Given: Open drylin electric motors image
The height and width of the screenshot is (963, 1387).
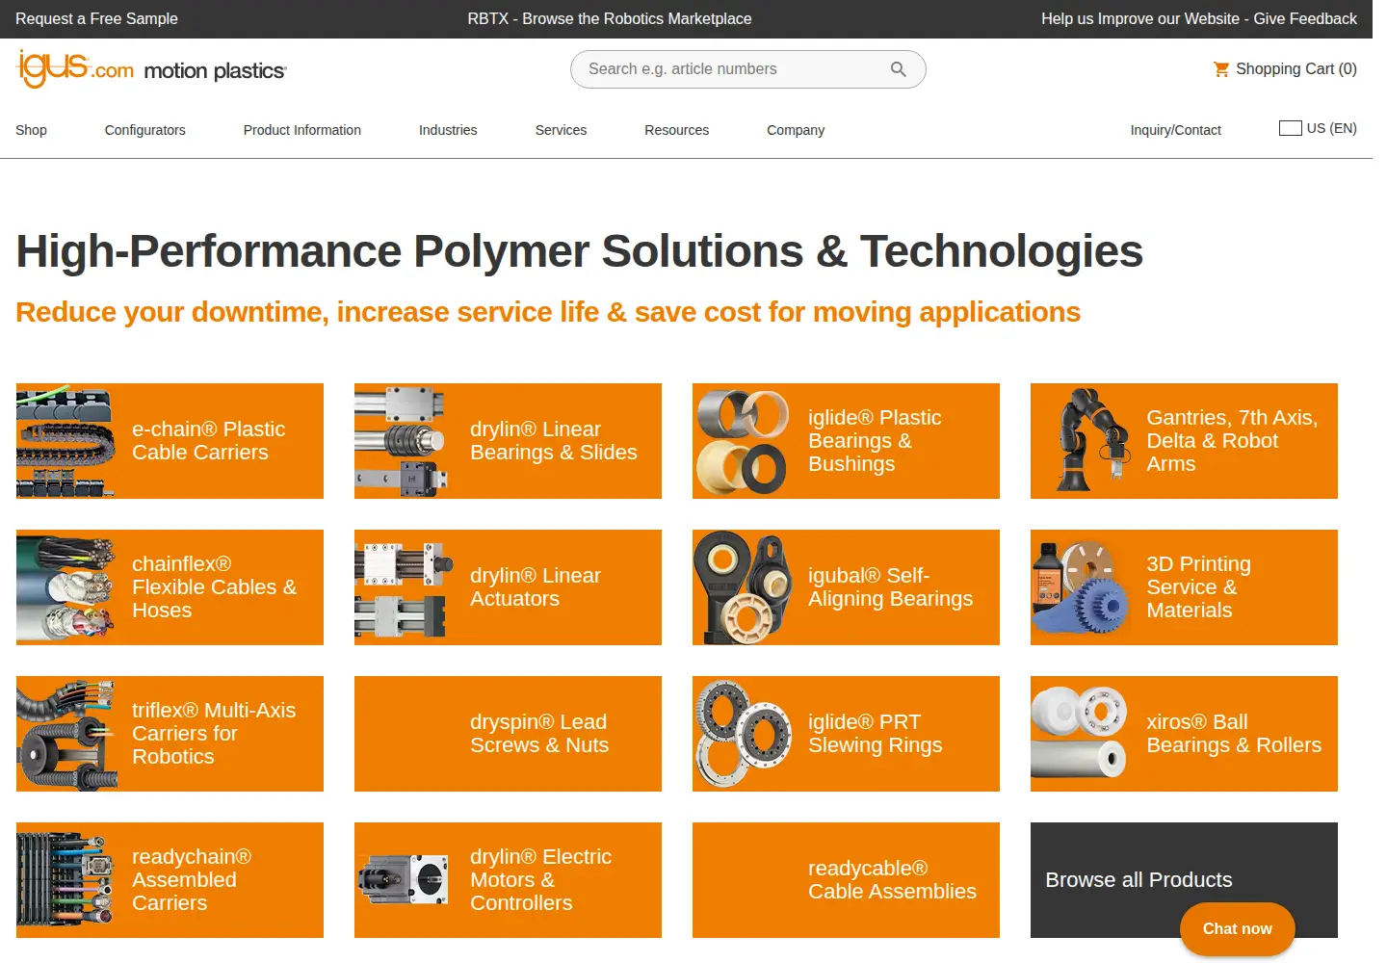Looking at the screenshot, I should [x=403, y=878].
